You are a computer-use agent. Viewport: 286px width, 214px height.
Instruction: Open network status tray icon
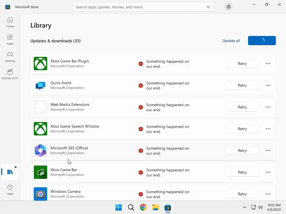point(253,207)
